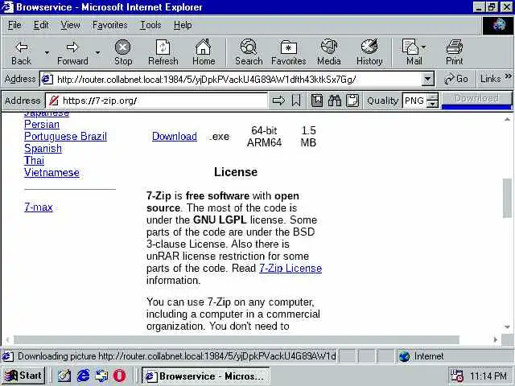Open the Media toolbar button
515x386 pixels.
[329, 53]
